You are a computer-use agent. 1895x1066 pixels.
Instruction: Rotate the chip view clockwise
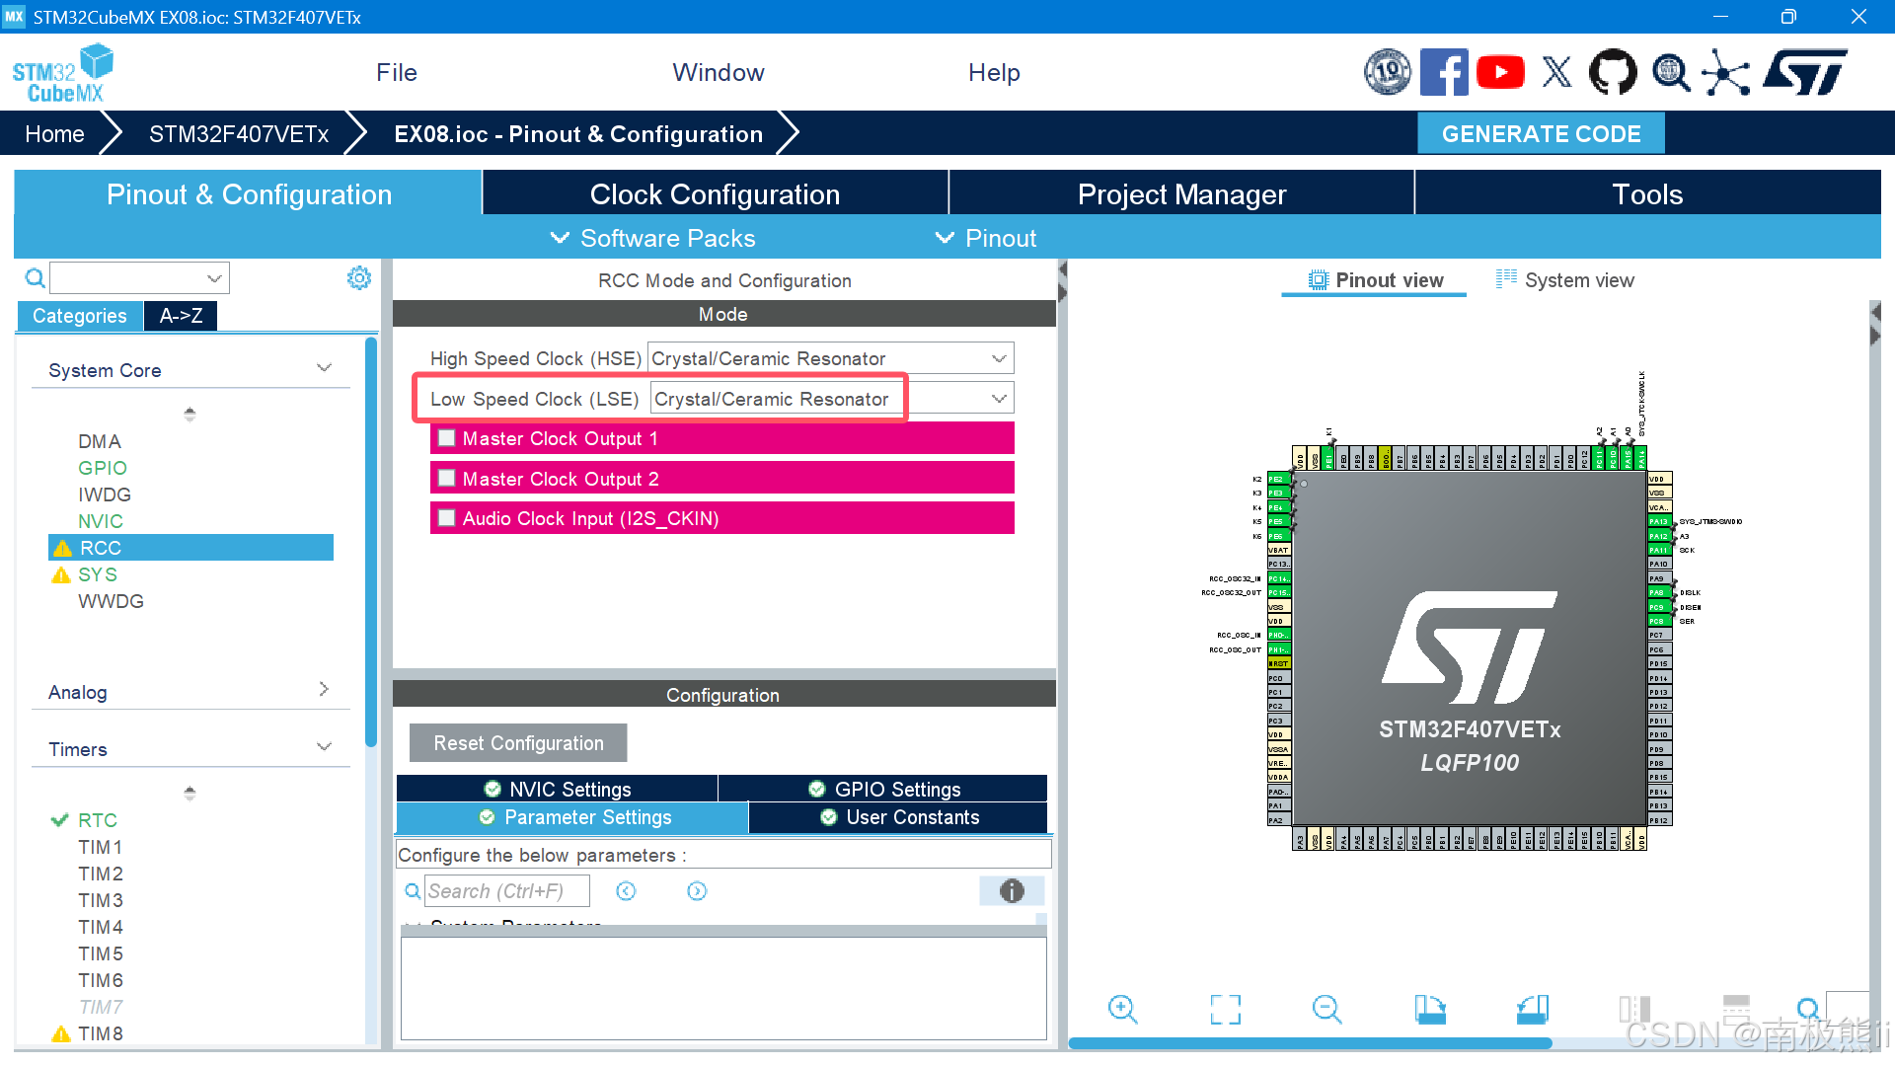[x=1430, y=1009]
